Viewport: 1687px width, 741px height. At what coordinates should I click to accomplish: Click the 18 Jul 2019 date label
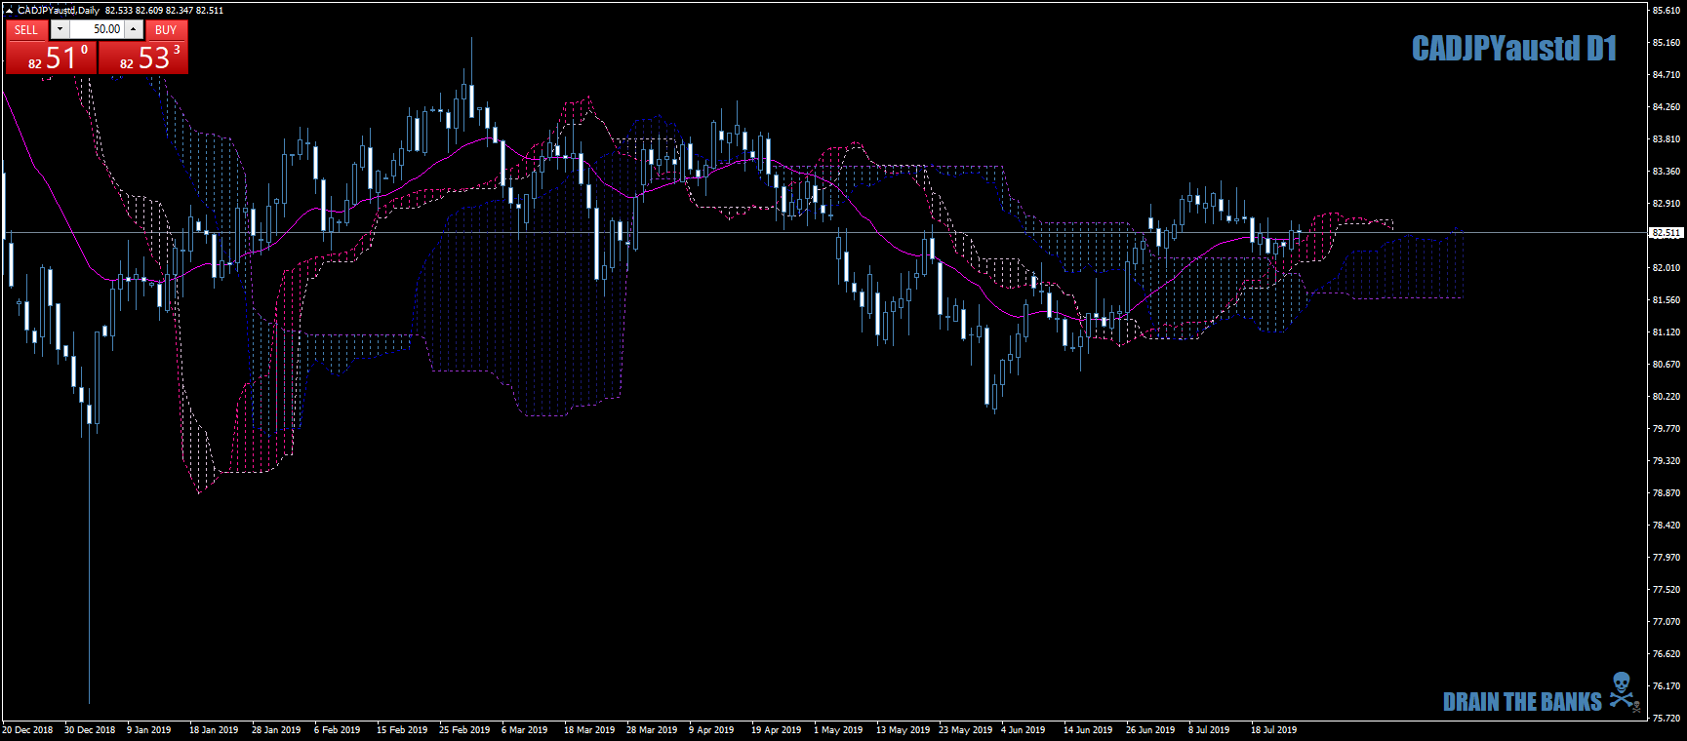[1274, 729]
